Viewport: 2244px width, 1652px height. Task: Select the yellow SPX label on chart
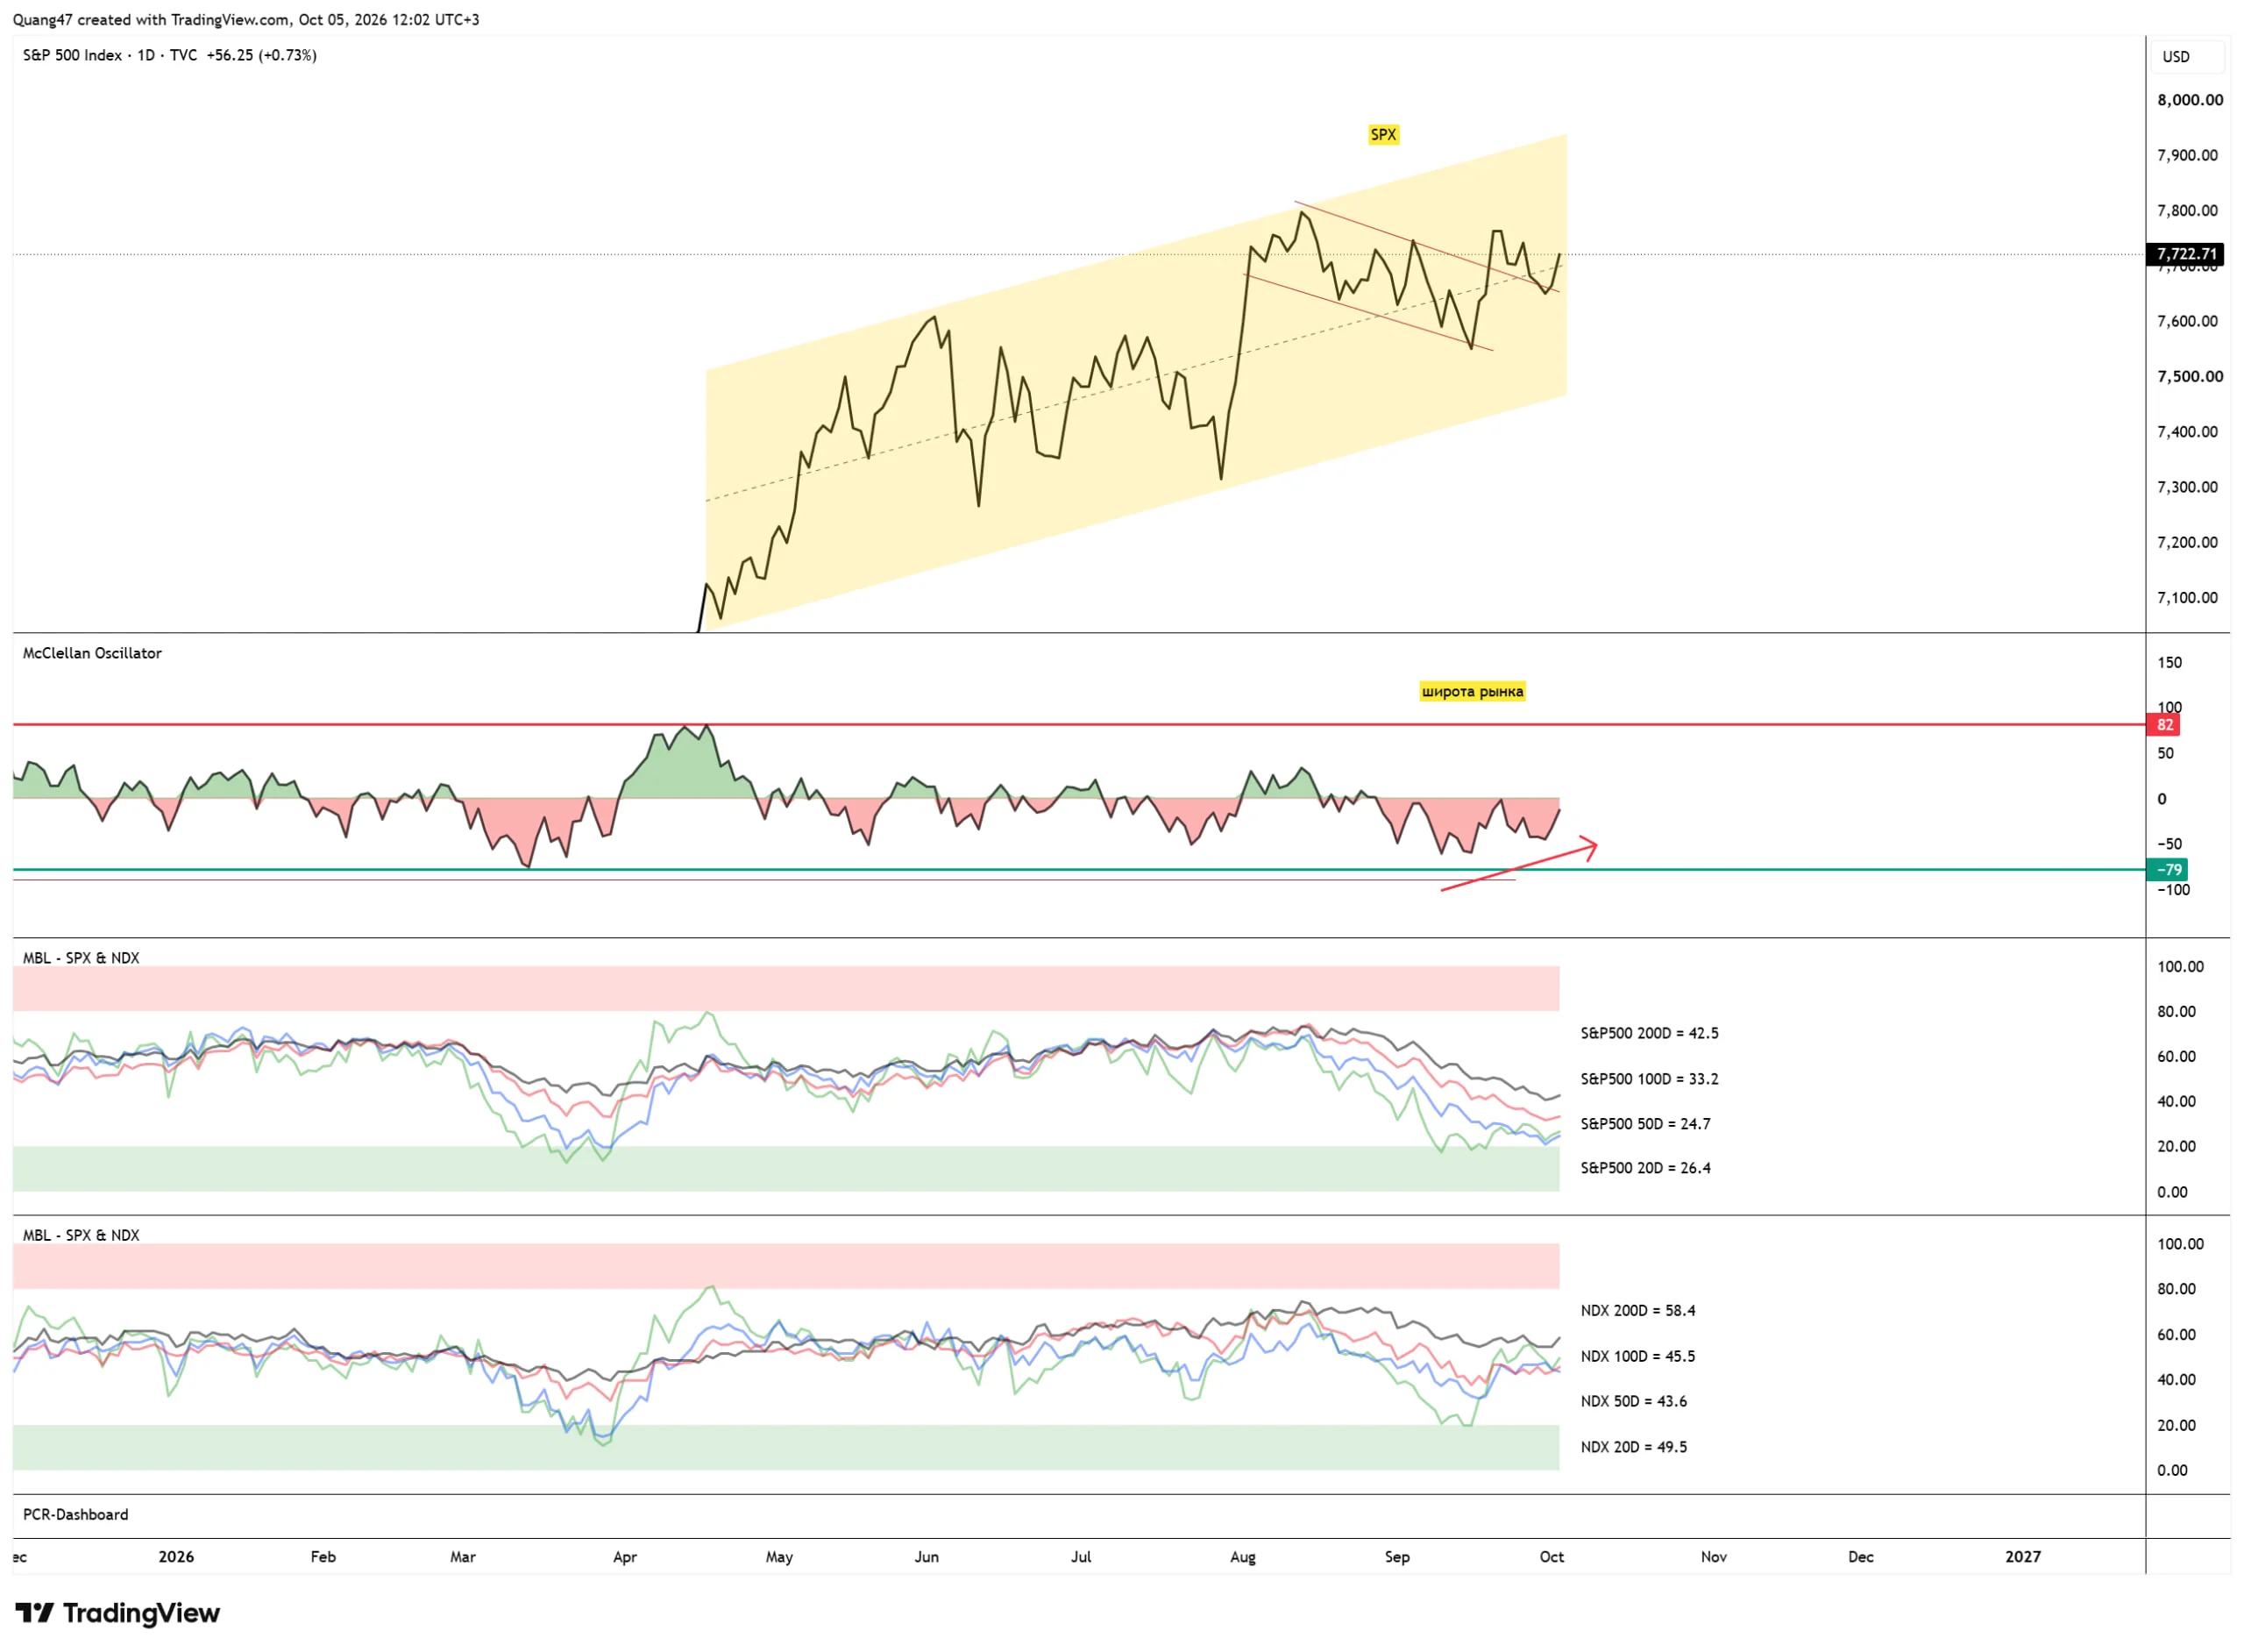point(1382,135)
